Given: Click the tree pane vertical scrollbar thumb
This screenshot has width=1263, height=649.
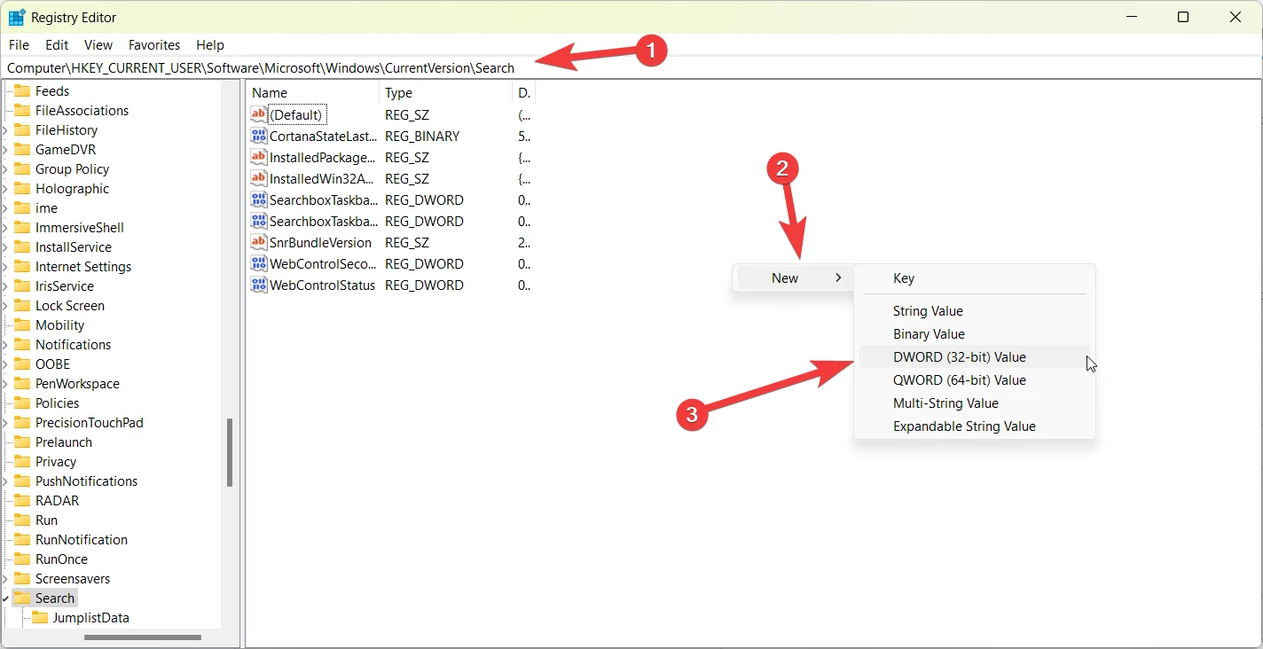Looking at the screenshot, I should (x=230, y=452).
